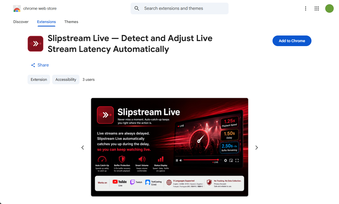Click the 3 users text
The height and width of the screenshot is (204, 339).
tap(88, 79)
